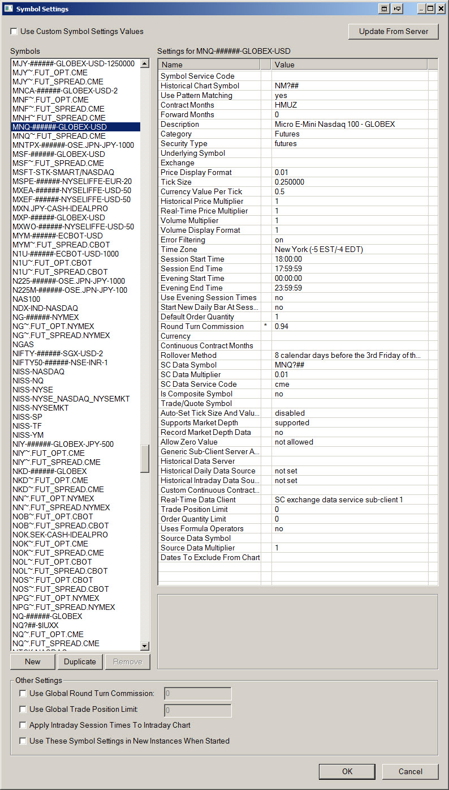The image size is (449, 790).
Task: Click the symbol list scroll down arrow
Action: point(145,646)
